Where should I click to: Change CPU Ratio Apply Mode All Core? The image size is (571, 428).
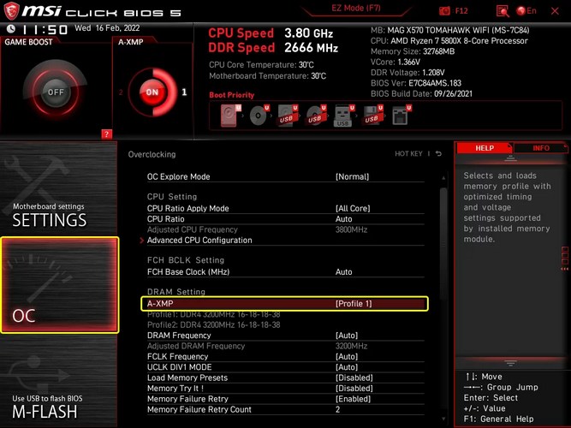point(286,208)
